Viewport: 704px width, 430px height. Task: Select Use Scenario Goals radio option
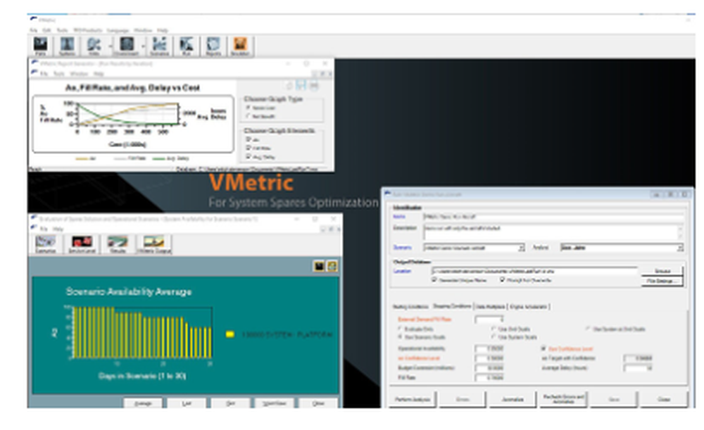coord(400,336)
